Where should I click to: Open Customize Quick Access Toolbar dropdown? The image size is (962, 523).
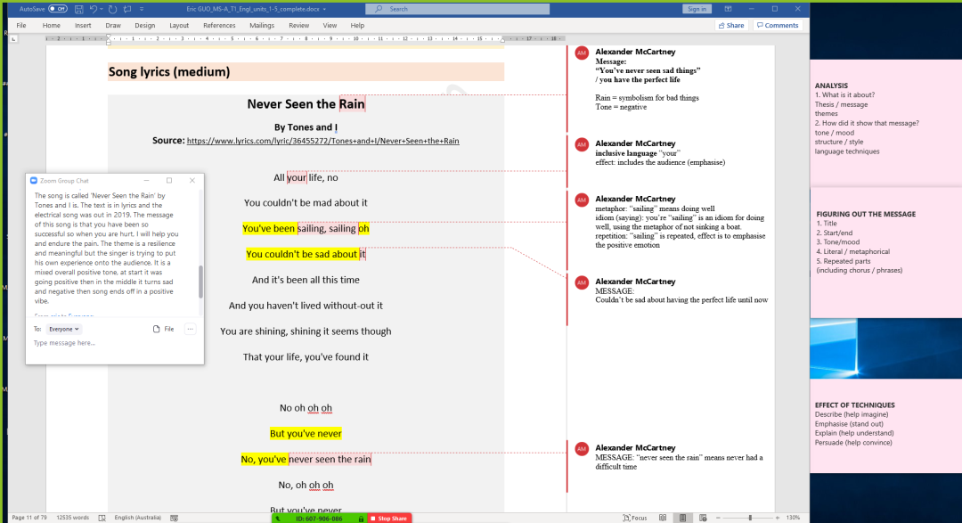coord(141,9)
